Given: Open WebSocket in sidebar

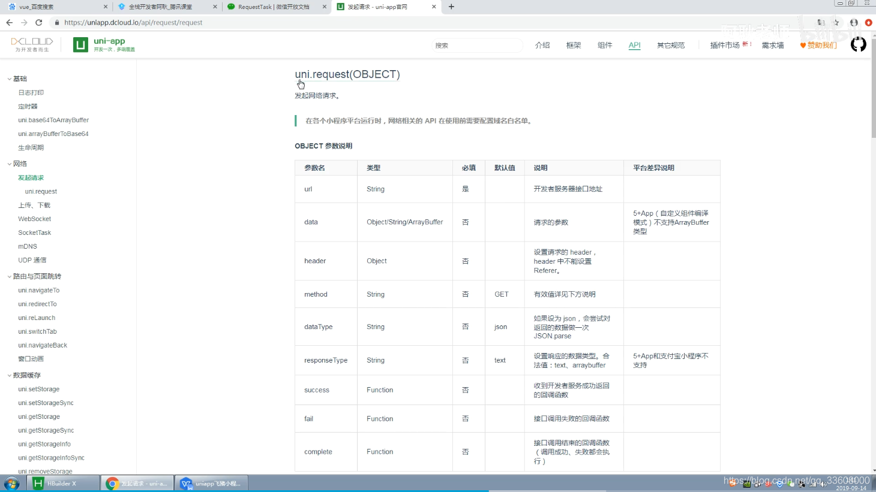Looking at the screenshot, I should pos(34,219).
